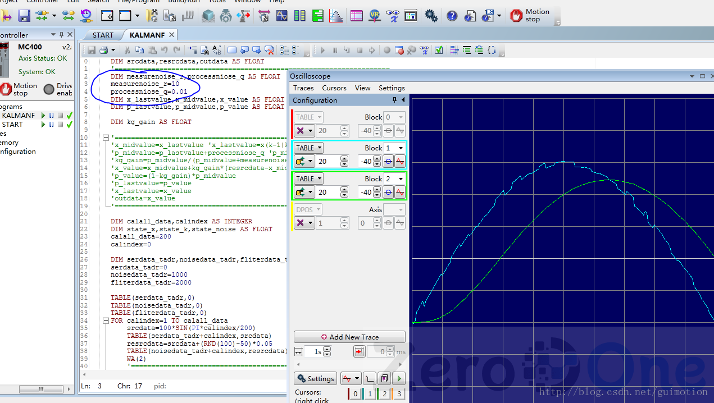This screenshot has width=714, height=403.
Task: Pin the Configuration panel
Action: 394,100
